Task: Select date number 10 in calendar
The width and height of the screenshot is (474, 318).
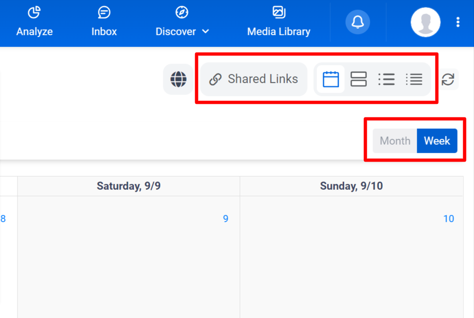Action: 449,218
